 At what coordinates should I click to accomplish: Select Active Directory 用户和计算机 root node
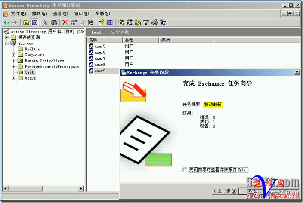[x=47, y=31]
